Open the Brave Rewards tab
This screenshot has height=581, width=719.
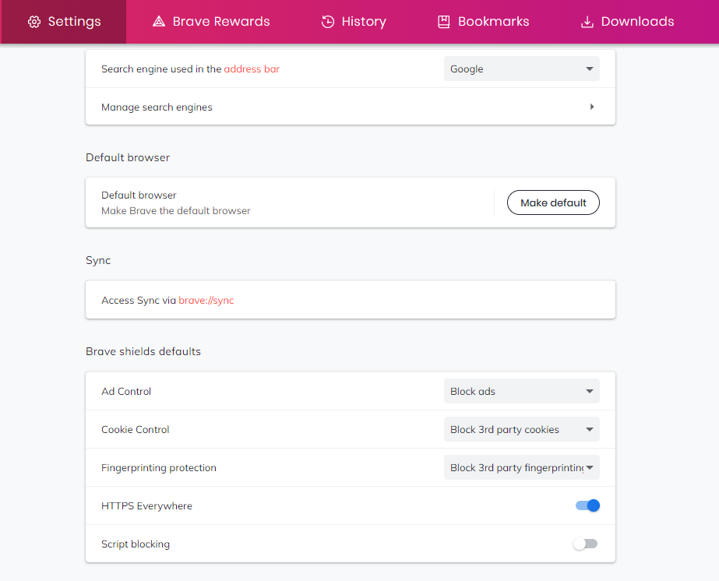[211, 22]
